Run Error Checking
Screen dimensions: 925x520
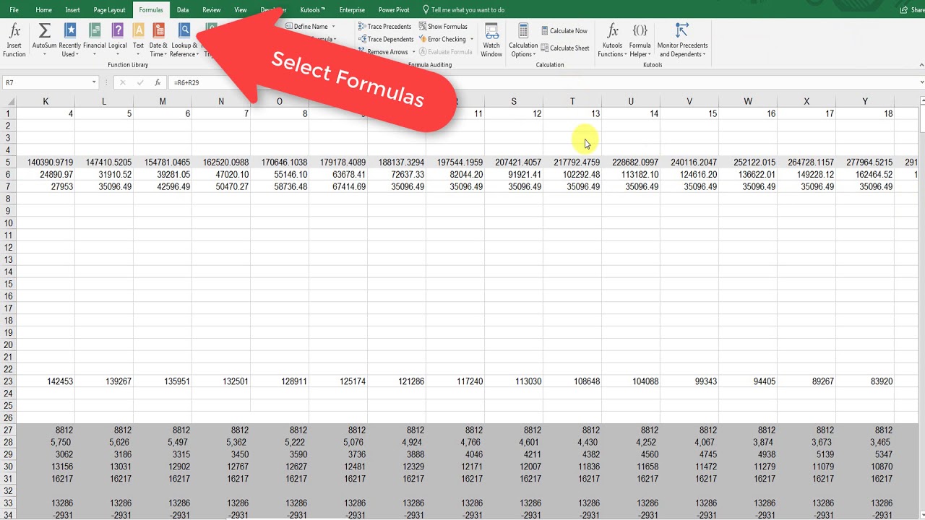(442, 40)
